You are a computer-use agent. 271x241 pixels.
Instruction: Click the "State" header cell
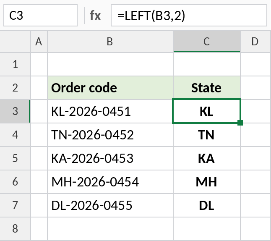point(207,88)
